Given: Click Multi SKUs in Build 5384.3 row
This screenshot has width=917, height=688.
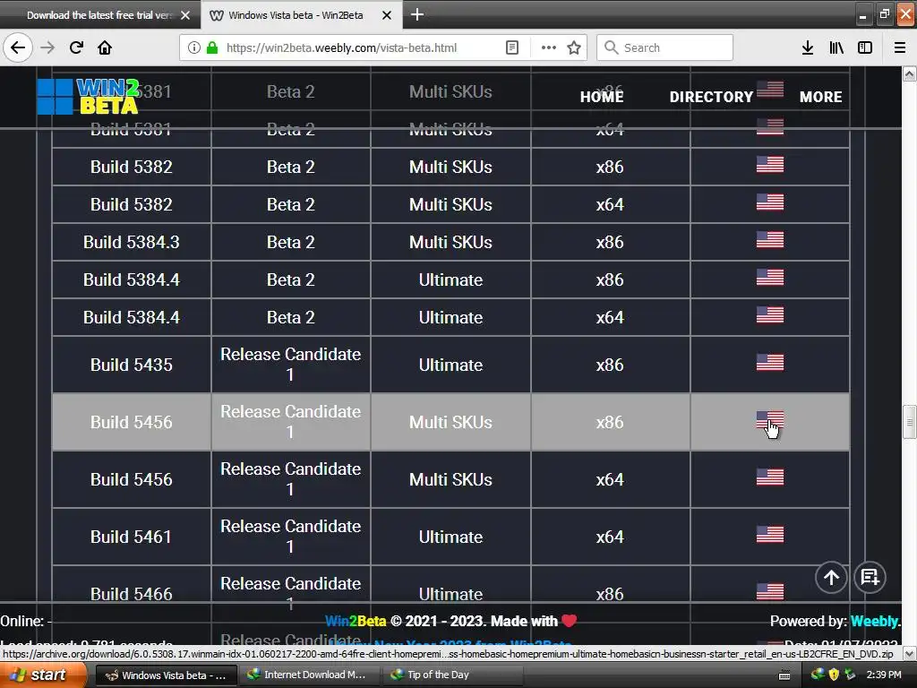Looking at the screenshot, I should 450,242.
